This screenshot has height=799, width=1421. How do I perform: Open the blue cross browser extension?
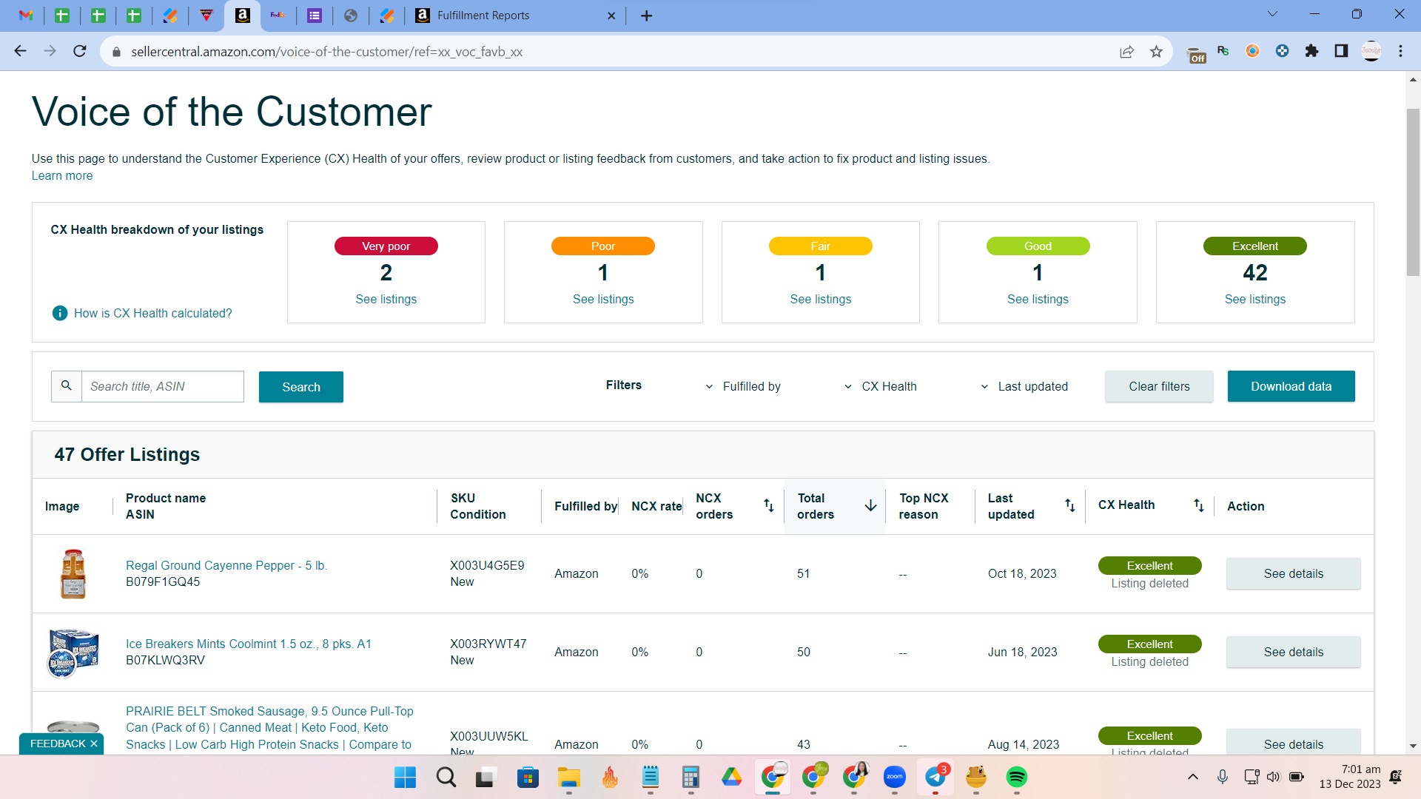click(1283, 51)
